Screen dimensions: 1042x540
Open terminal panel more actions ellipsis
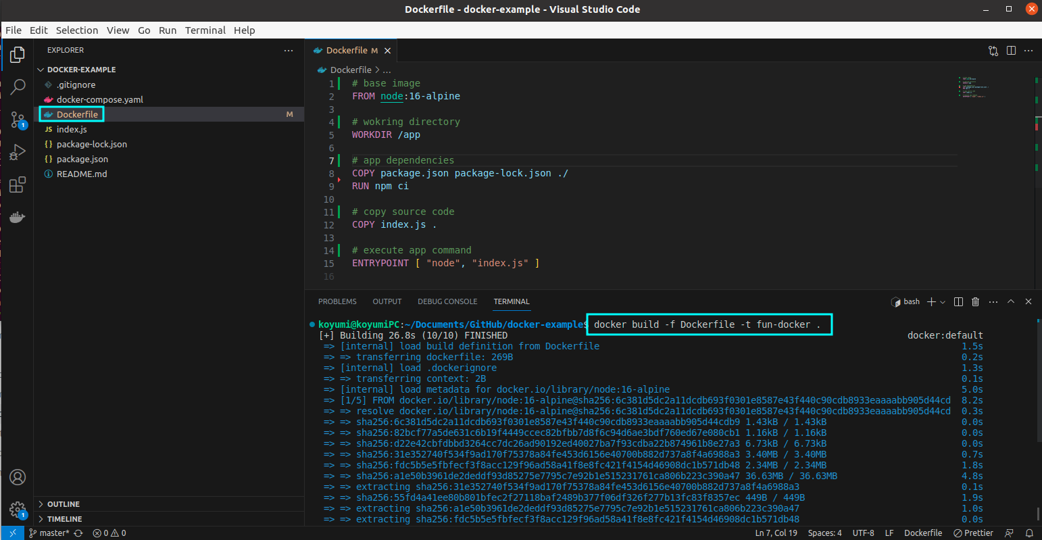tap(993, 301)
